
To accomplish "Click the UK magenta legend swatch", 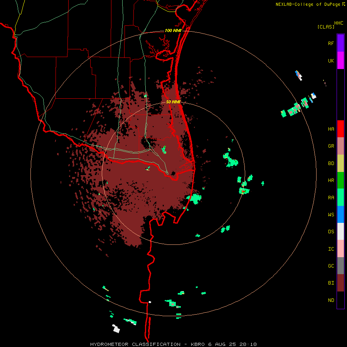I will point(340,61).
